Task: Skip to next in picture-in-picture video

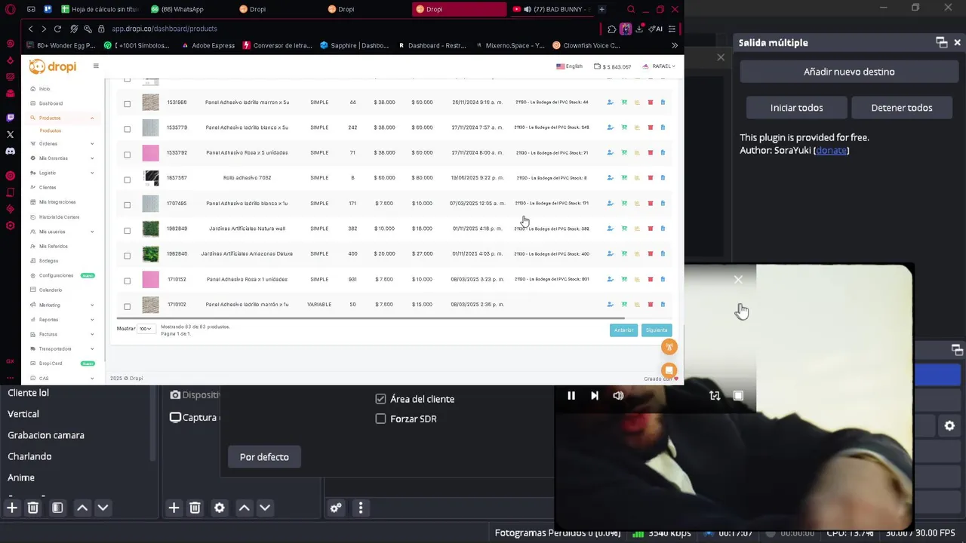Action: pyautogui.click(x=595, y=396)
